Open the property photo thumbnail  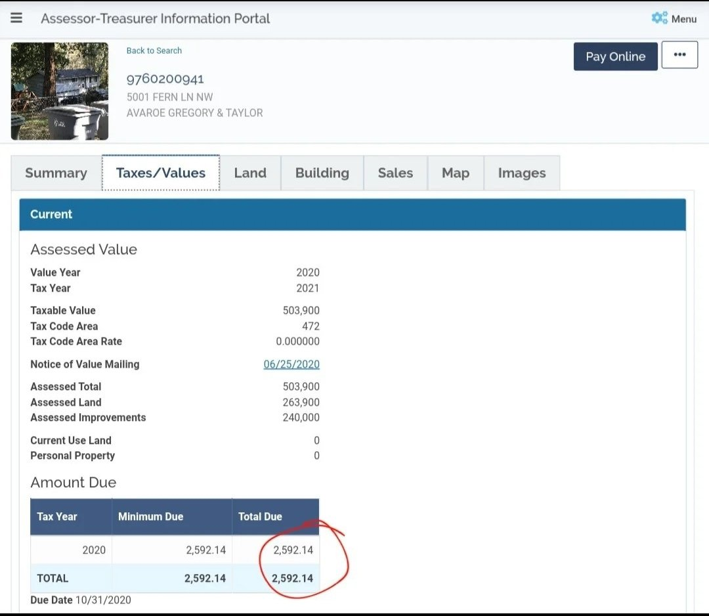coord(60,91)
